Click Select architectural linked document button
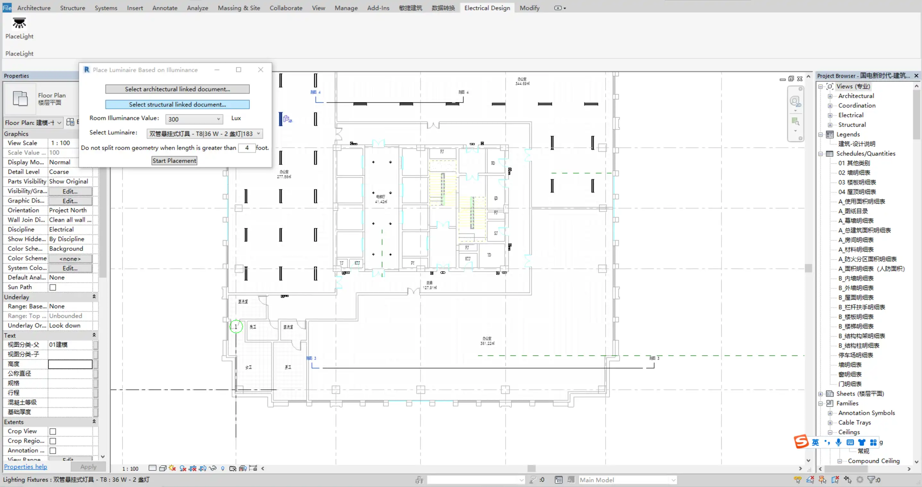The width and height of the screenshot is (922, 487). pos(177,89)
